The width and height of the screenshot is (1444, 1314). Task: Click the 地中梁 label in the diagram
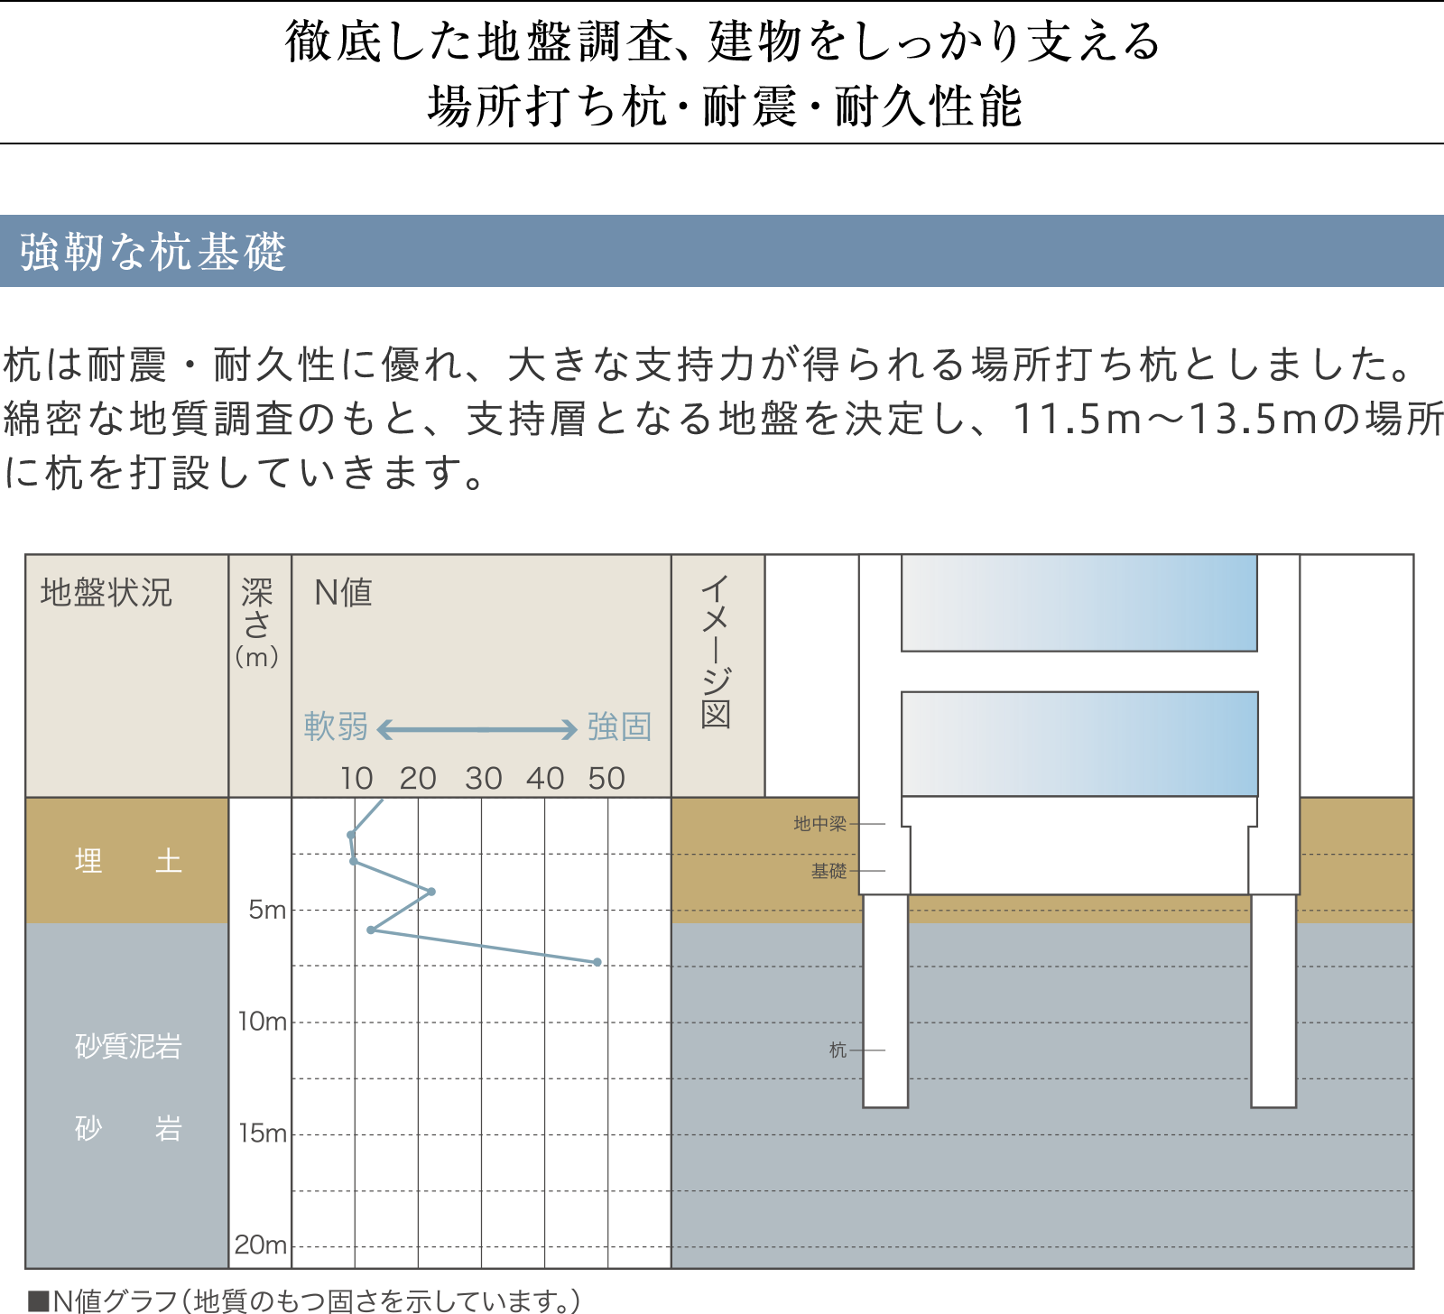pos(819,824)
